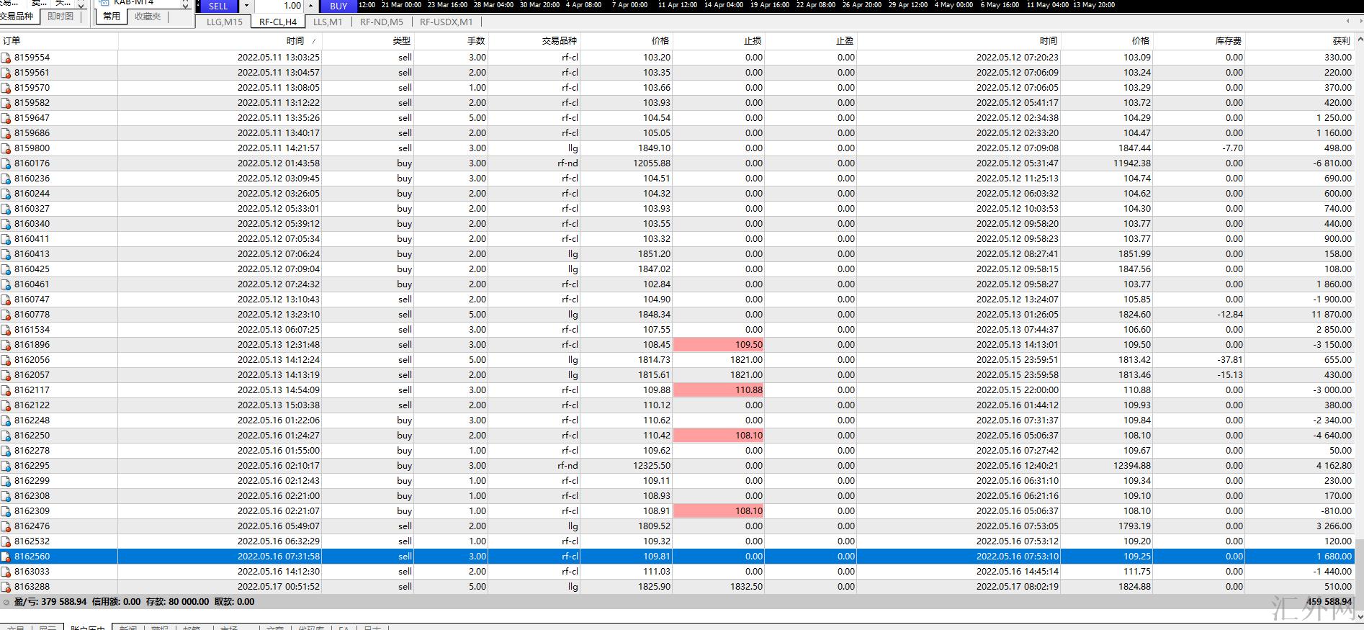This screenshot has width=1364, height=630.
Task: Click the buy order icon beside 8162248
Action: (6, 420)
